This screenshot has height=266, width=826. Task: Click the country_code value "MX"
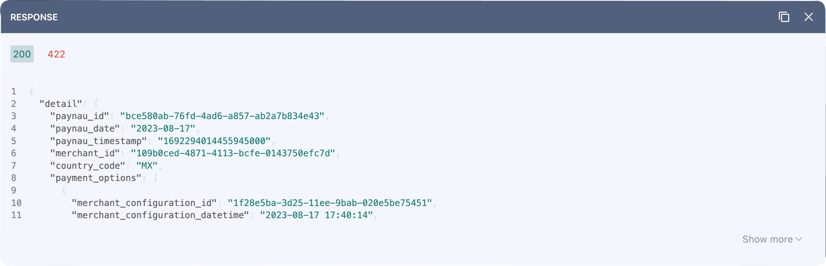tap(147, 166)
